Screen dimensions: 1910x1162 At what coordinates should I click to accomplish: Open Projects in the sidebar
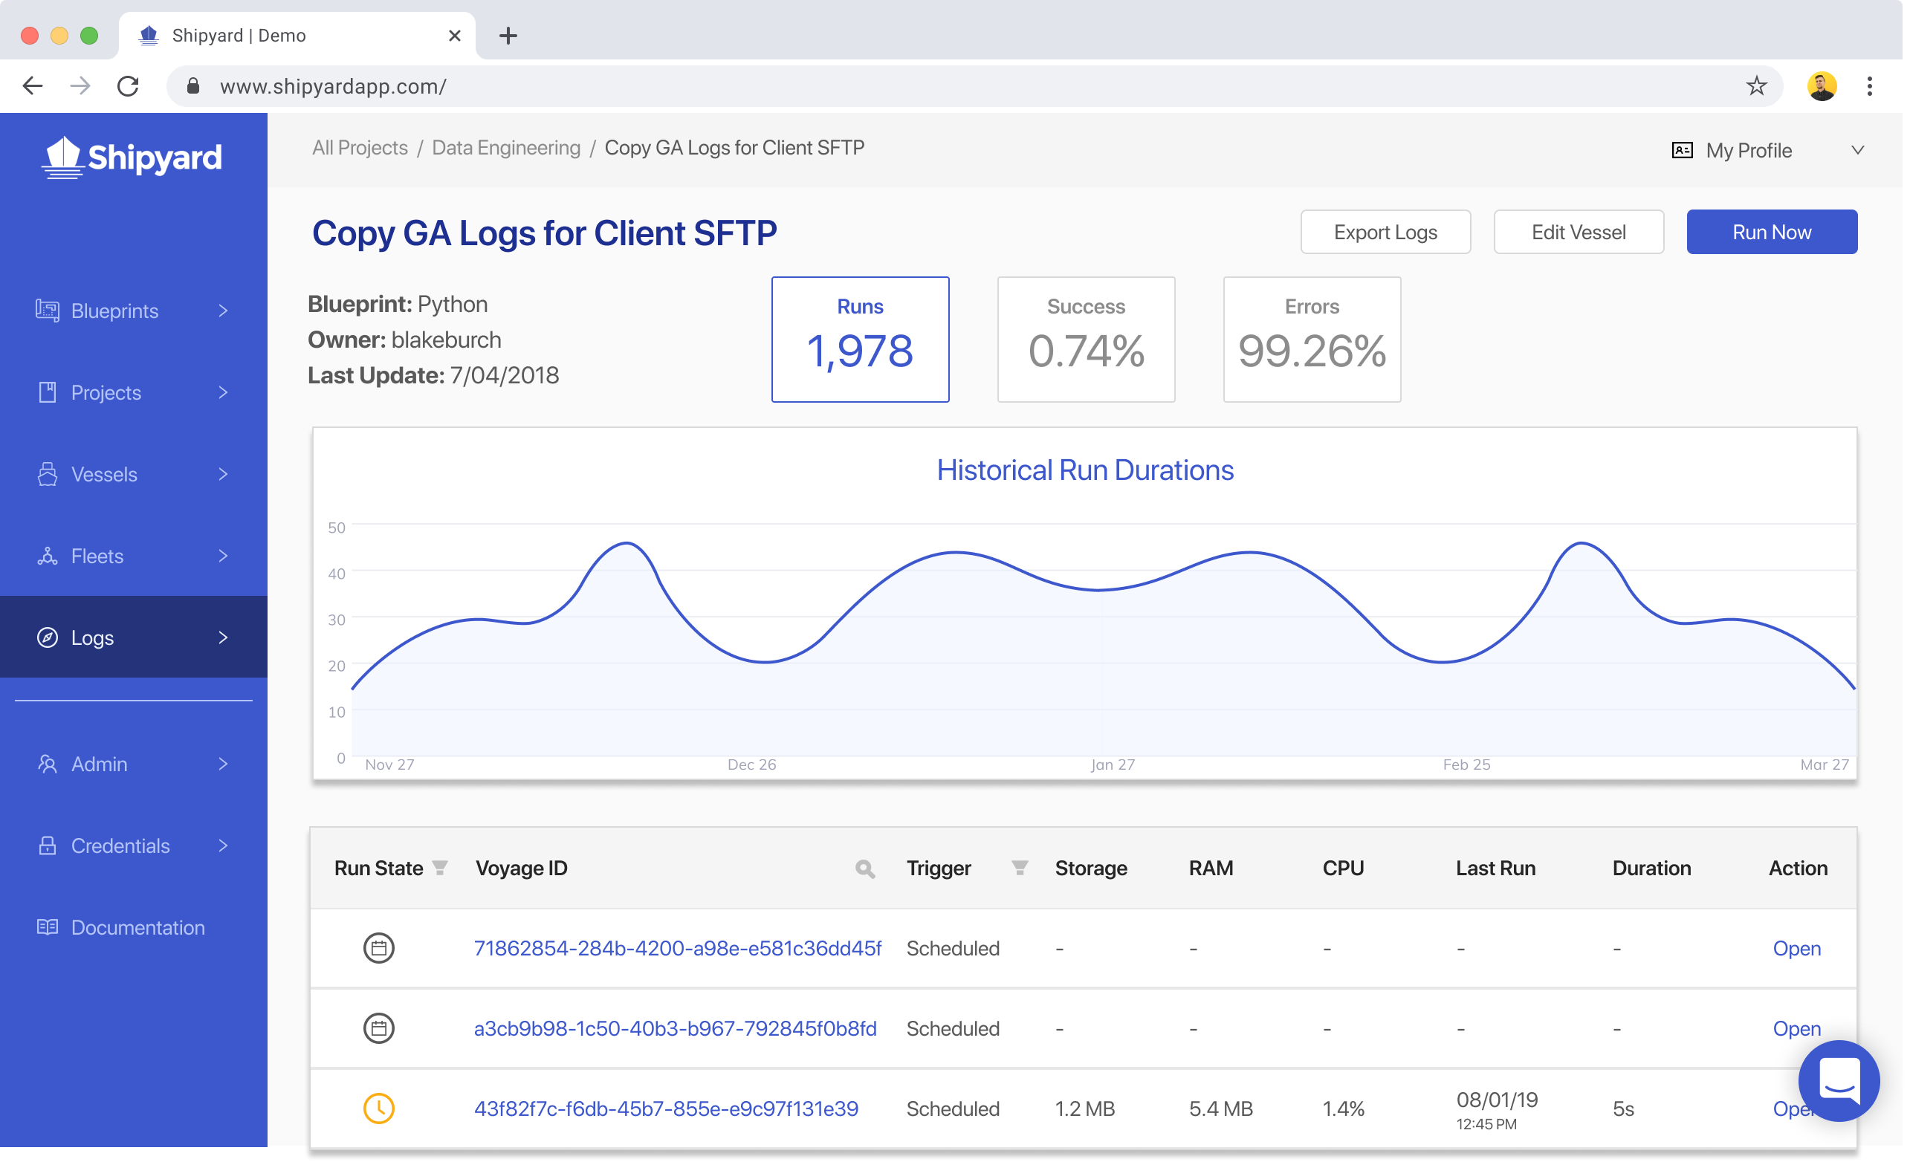133,393
